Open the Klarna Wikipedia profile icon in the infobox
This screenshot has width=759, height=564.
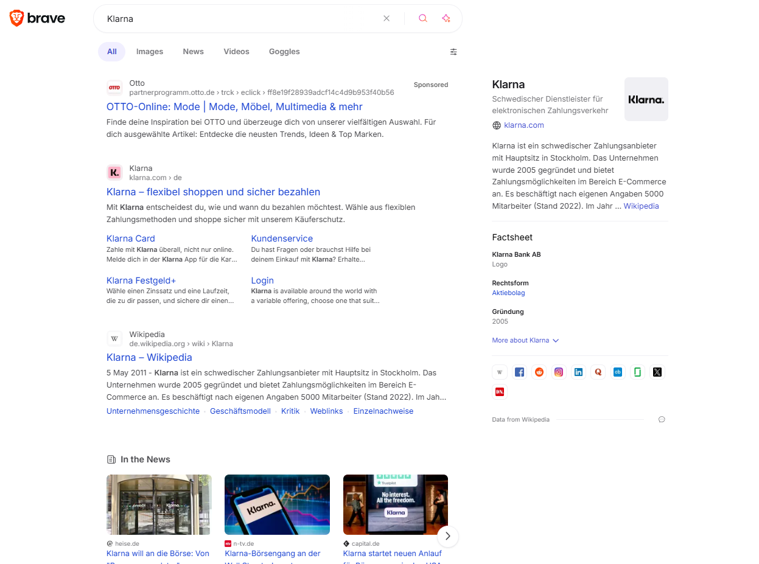(x=500, y=372)
